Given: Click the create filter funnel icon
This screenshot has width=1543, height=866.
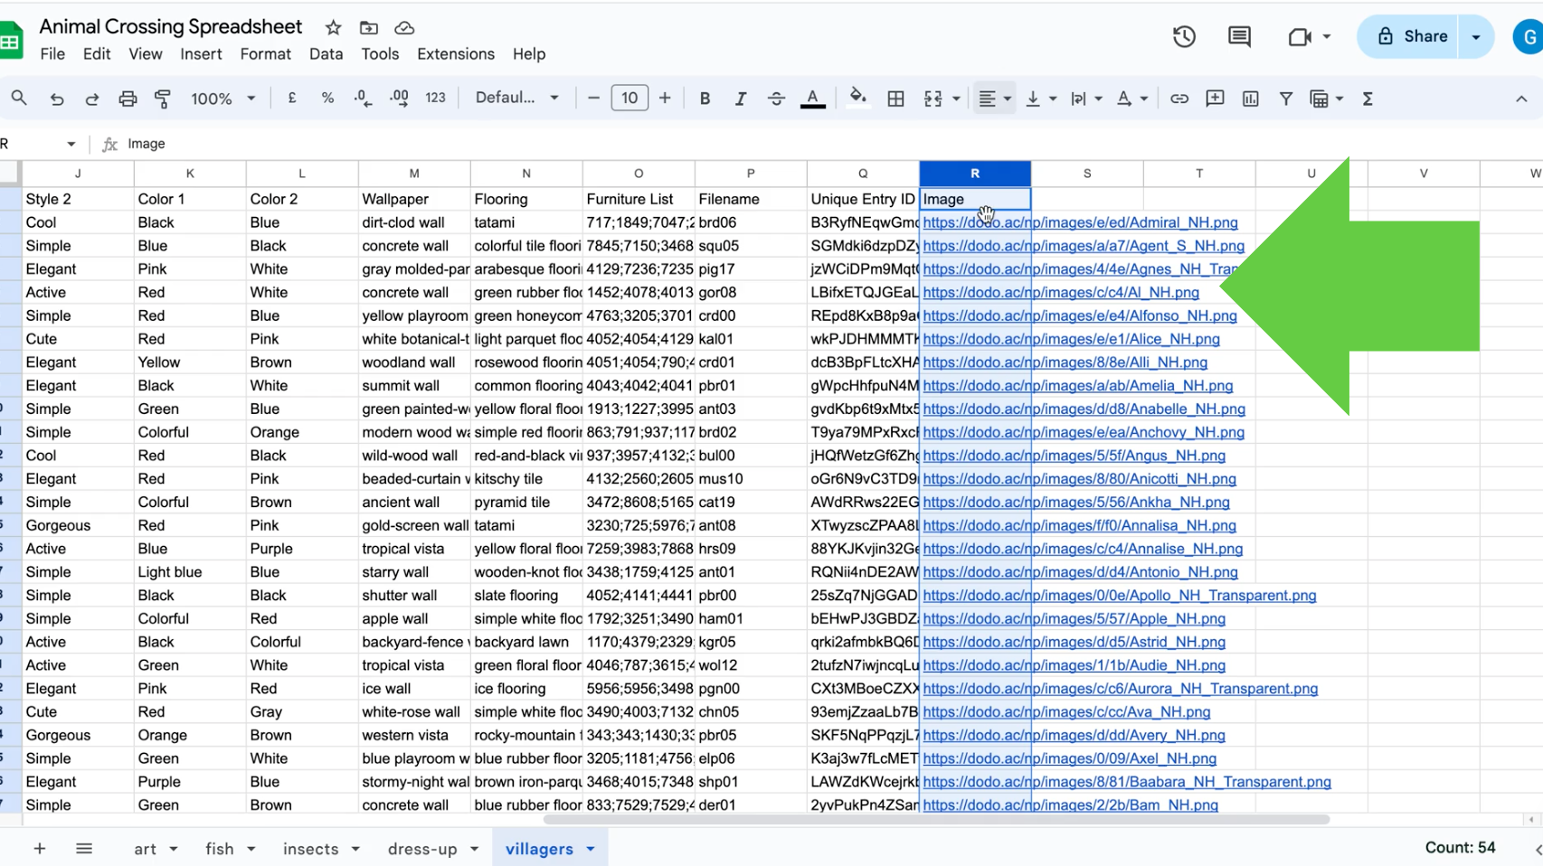Looking at the screenshot, I should 1285,99.
